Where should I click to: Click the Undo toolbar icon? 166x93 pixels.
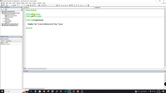(18, 5)
